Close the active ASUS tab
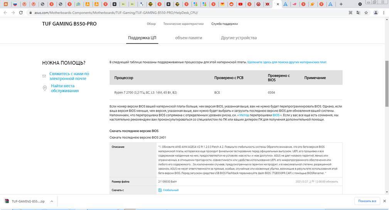 coord(278,4)
